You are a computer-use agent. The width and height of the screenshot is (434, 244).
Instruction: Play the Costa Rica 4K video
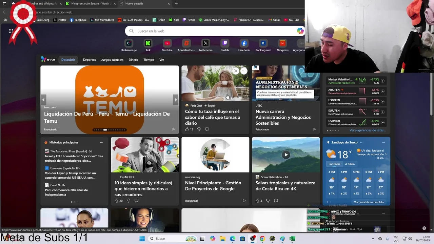click(286, 155)
